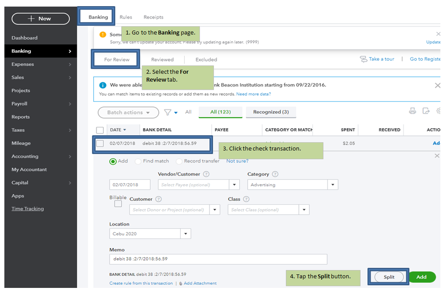Click the print icon above the table

[412, 111]
